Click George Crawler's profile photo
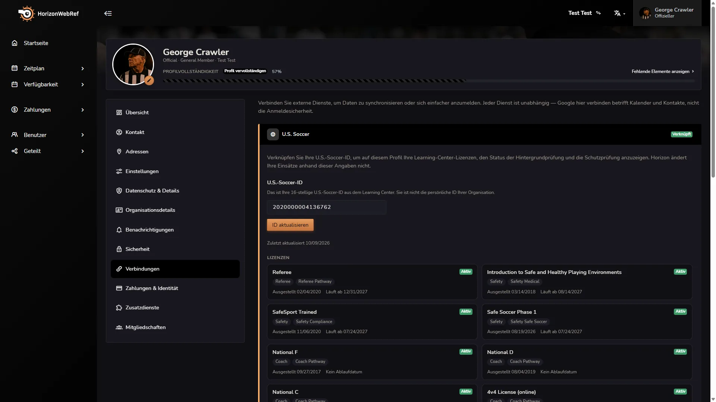The width and height of the screenshot is (716, 402). pos(133,64)
